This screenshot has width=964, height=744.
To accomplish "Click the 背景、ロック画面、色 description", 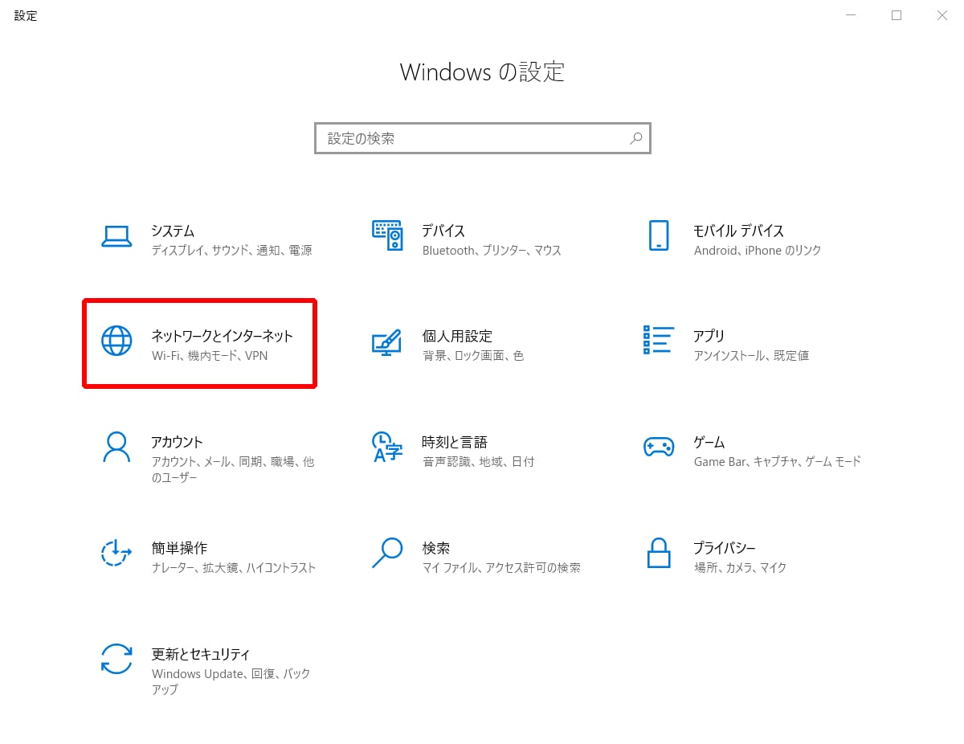I will [473, 355].
